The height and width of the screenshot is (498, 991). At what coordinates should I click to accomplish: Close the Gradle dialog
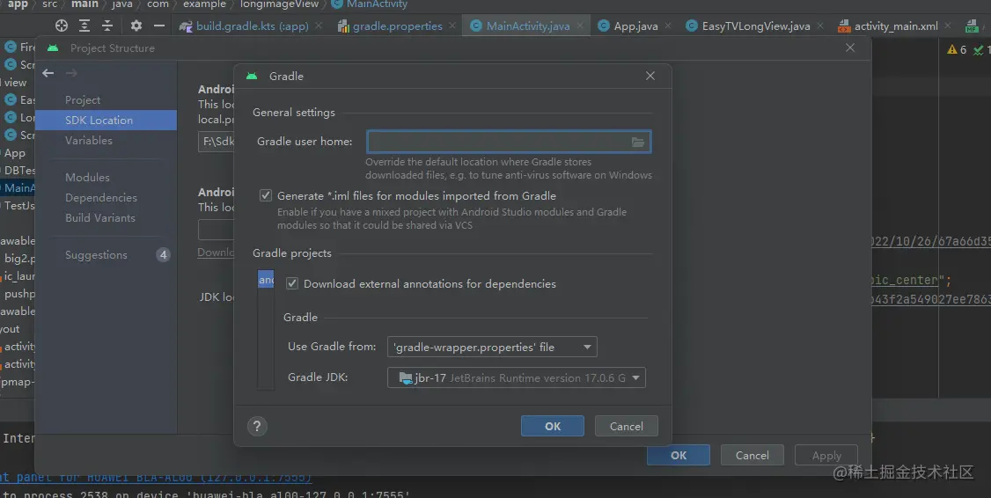point(650,76)
